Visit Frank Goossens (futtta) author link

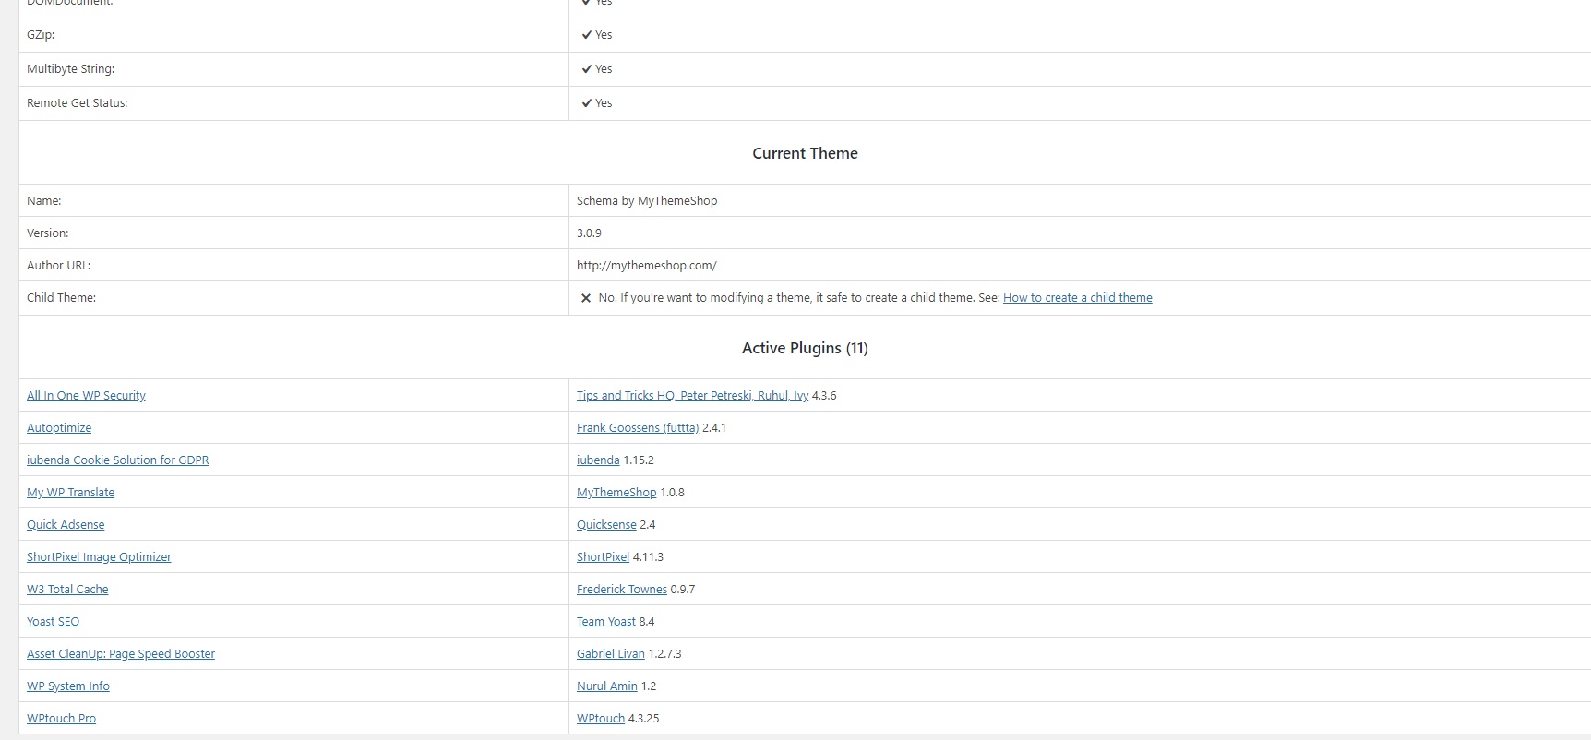pyautogui.click(x=638, y=428)
